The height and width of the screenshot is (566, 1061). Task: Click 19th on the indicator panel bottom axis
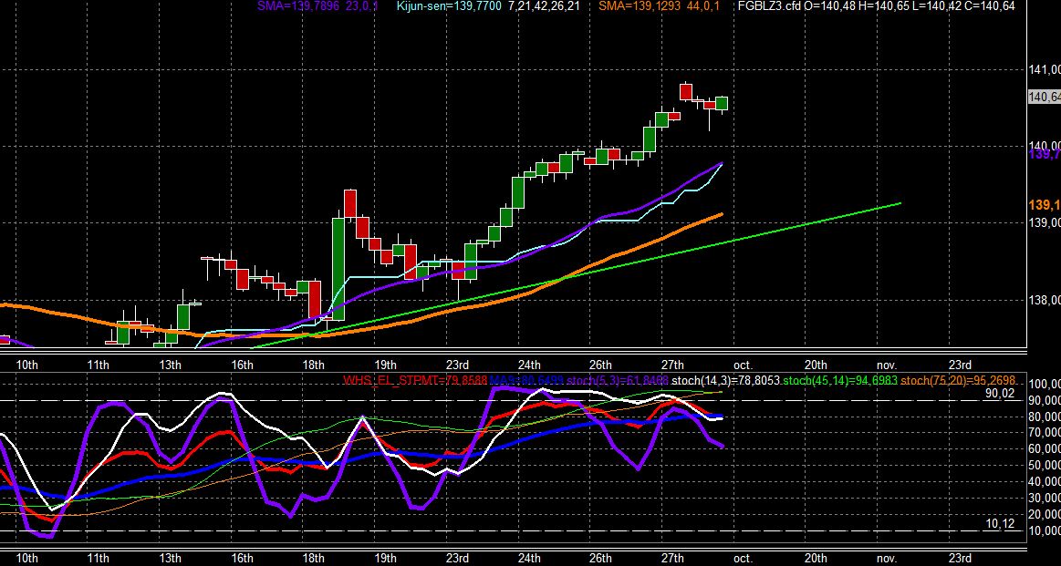(x=385, y=559)
